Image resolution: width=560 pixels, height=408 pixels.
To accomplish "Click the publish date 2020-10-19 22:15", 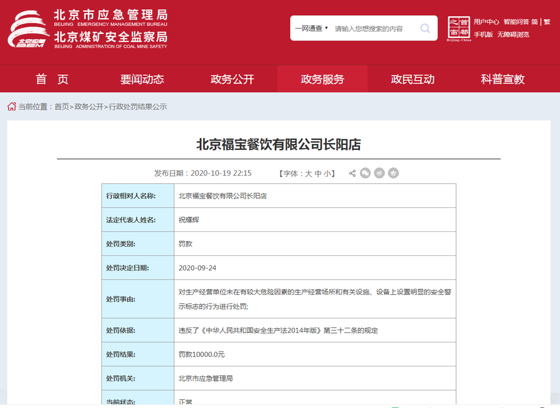I will [221, 173].
